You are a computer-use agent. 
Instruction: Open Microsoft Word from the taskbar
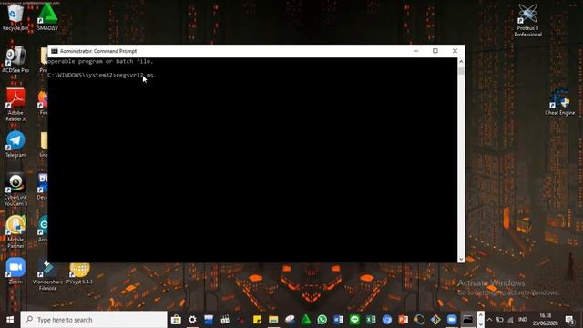[x=338, y=320]
